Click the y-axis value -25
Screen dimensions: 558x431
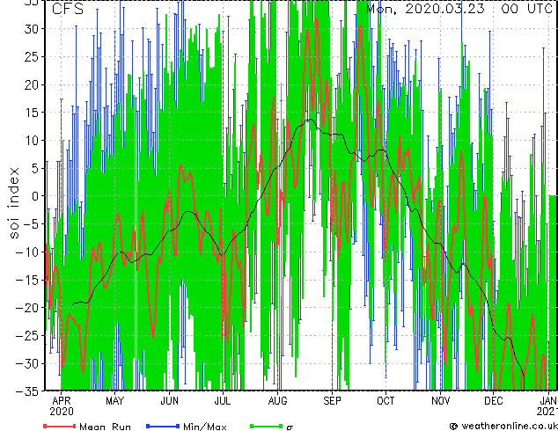coord(26,335)
